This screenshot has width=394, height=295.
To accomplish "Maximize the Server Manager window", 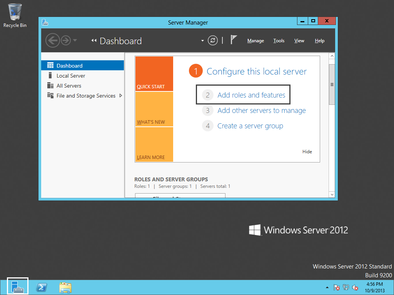I will point(313,21).
